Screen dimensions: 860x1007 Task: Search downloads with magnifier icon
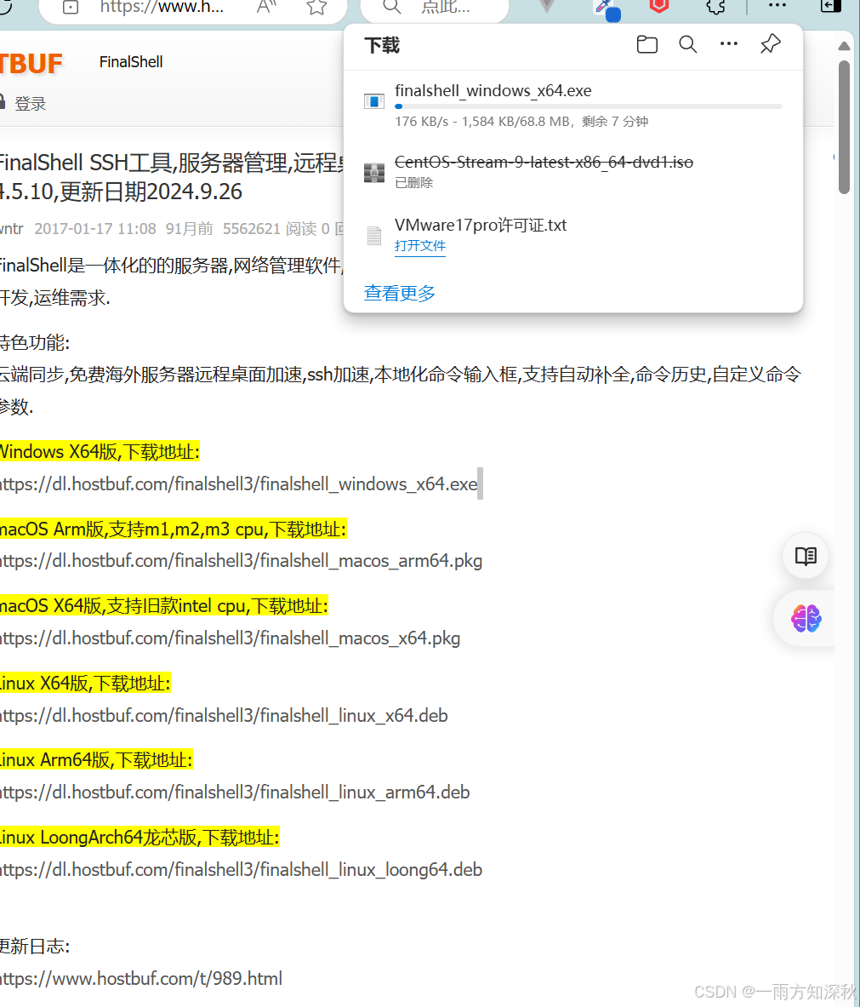coord(688,44)
